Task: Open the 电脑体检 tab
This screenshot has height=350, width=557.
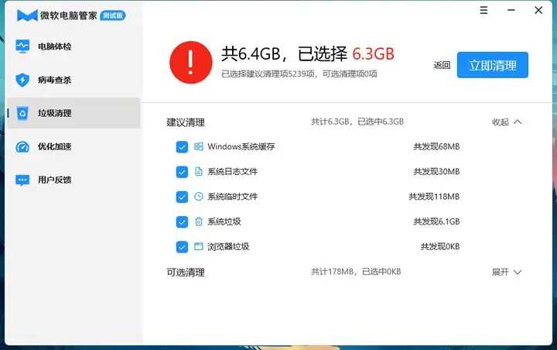Action: pos(74,46)
